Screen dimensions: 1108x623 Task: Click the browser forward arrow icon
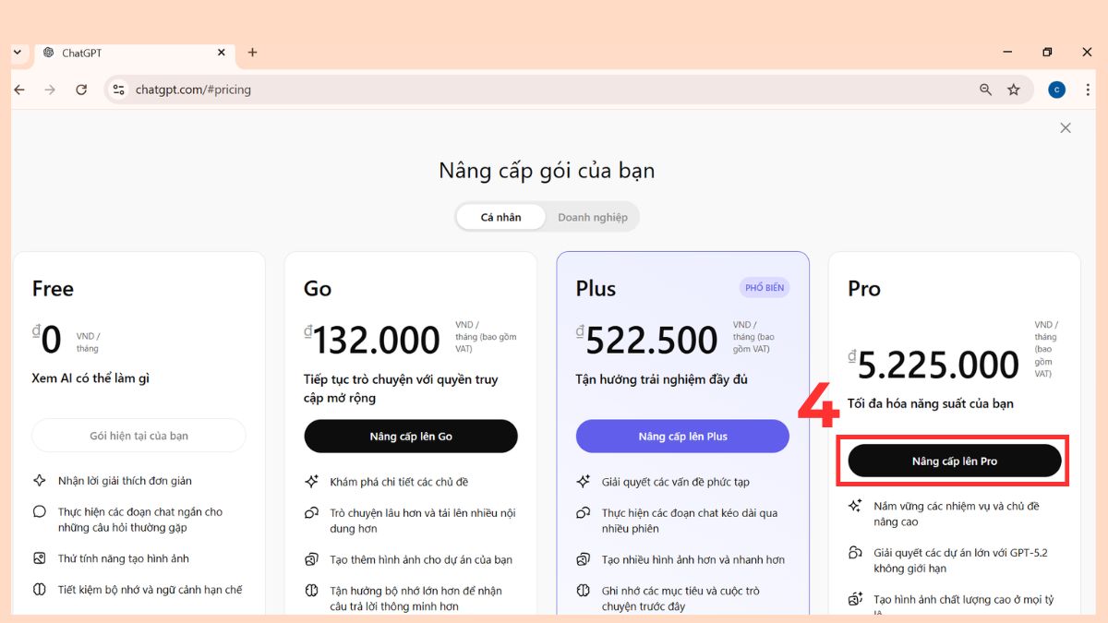(x=48, y=89)
